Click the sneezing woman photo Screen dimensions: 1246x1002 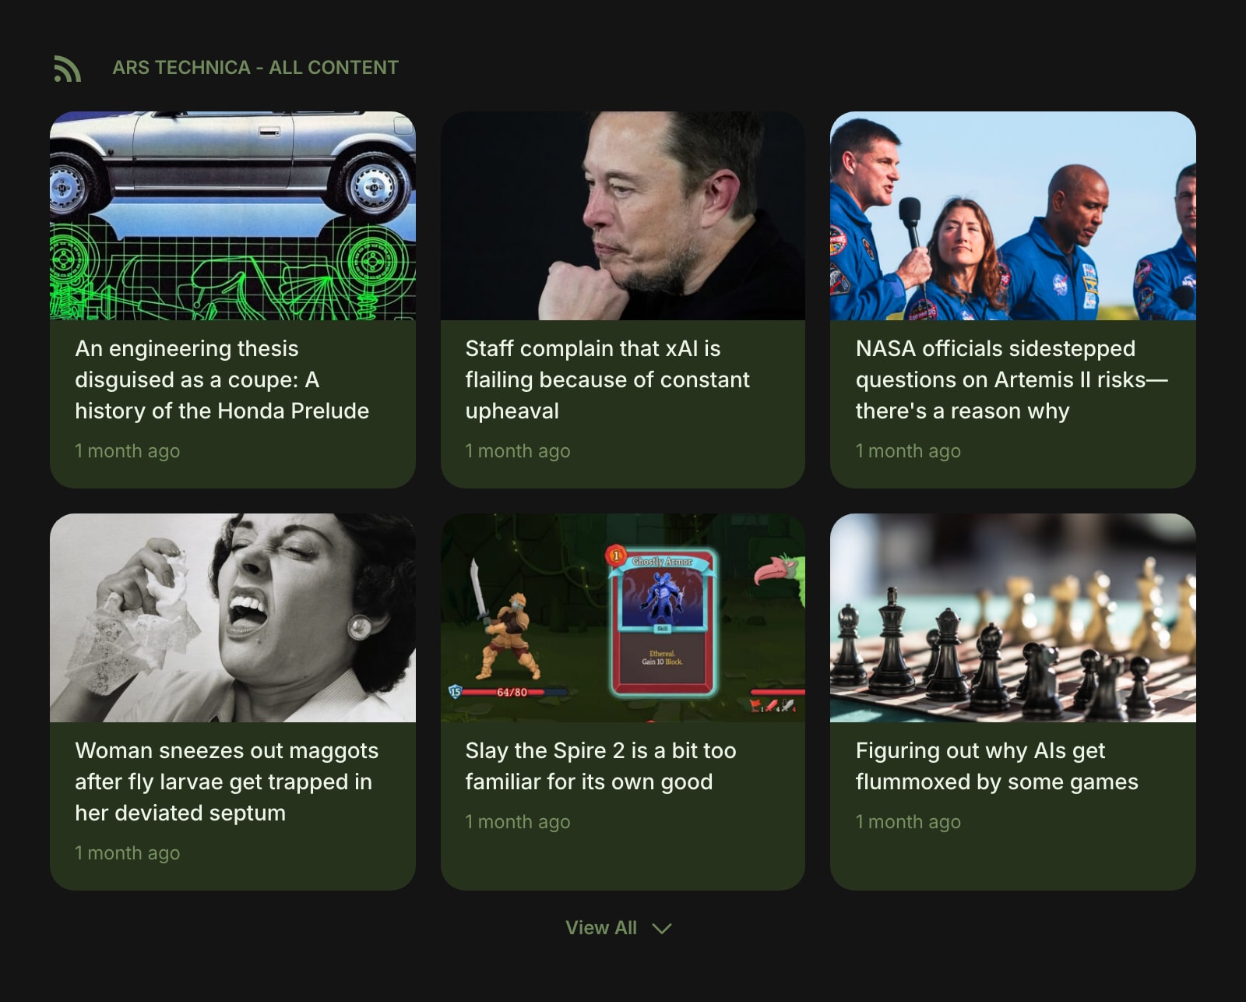click(233, 618)
